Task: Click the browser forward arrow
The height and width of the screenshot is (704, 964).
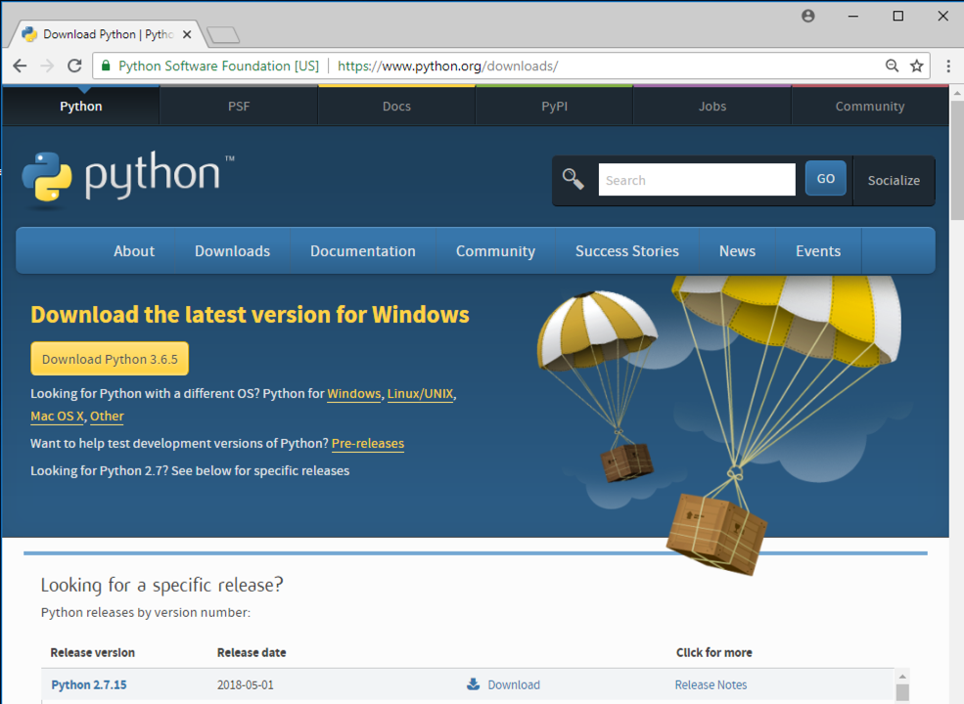Action: (x=47, y=66)
